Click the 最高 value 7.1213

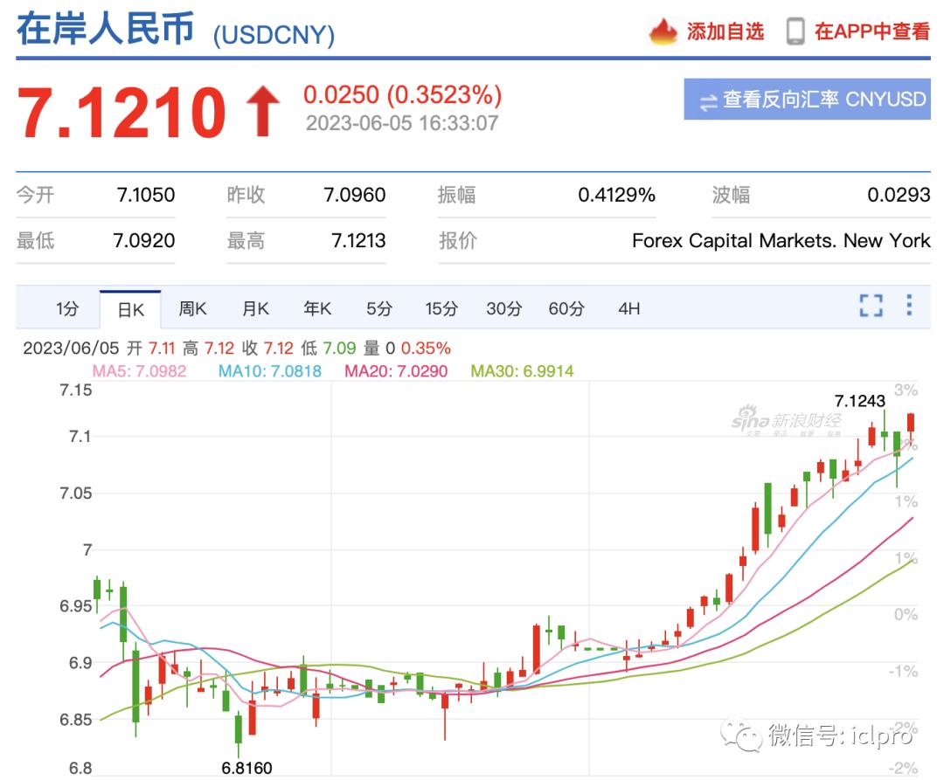point(359,240)
